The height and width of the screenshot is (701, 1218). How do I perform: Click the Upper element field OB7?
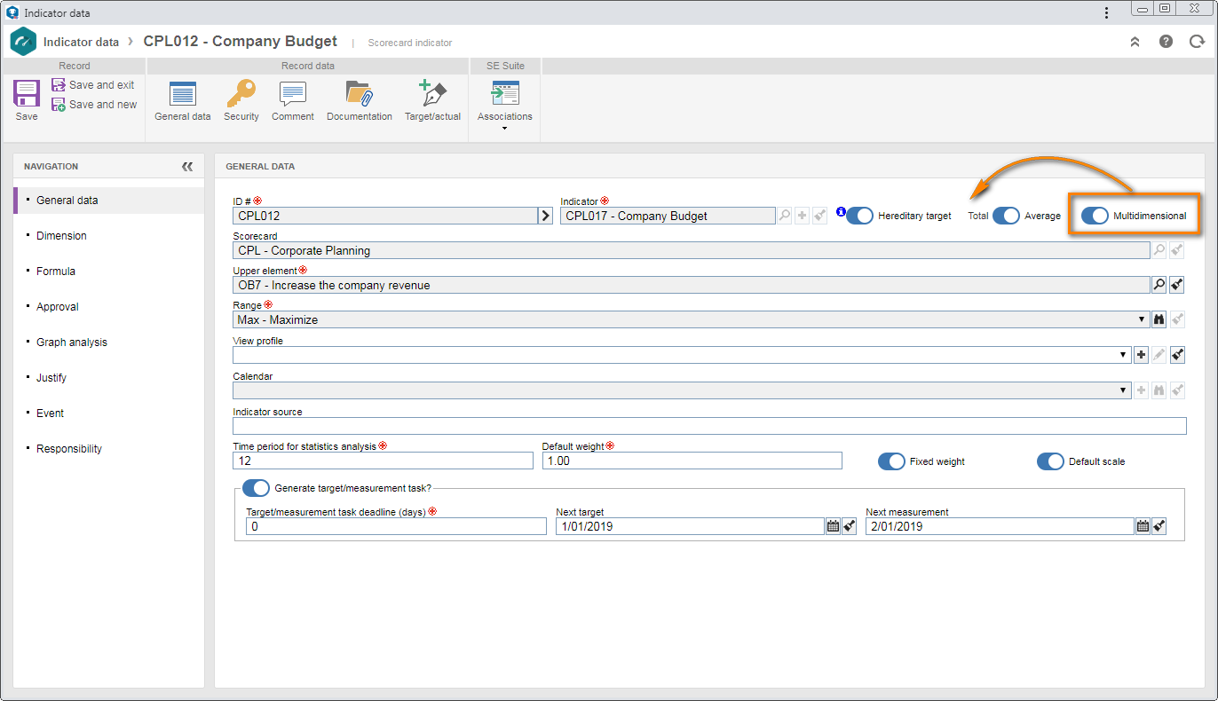[692, 285]
